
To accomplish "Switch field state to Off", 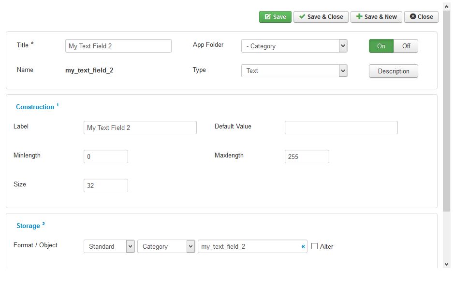I will click(406, 46).
